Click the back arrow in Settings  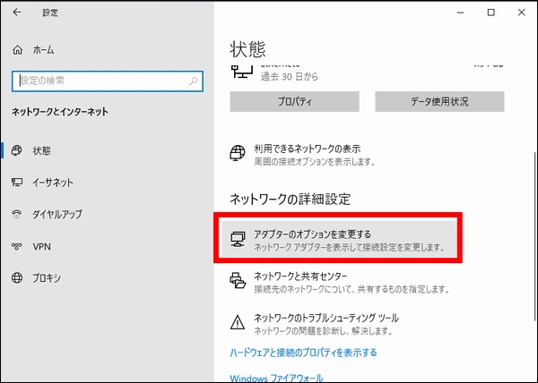coord(17,13)
